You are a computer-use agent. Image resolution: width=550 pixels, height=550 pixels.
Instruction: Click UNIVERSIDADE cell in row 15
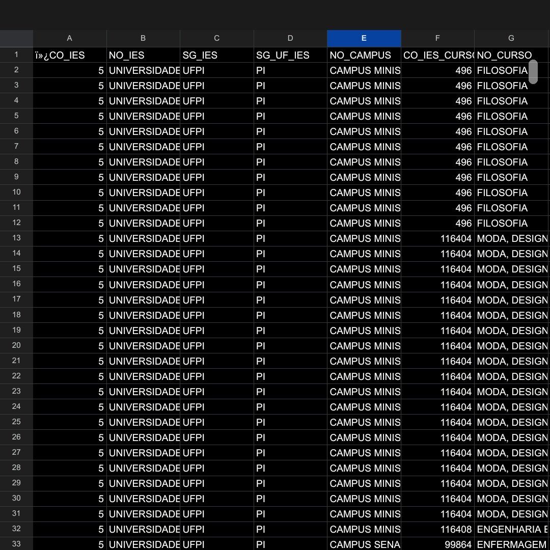pos(143,269)
